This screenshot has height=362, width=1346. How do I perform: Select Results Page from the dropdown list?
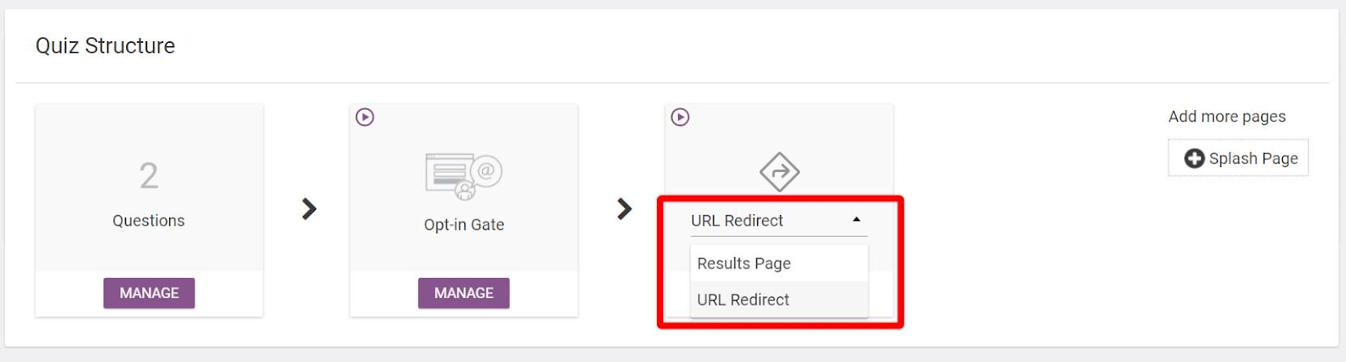click(744, 264)
